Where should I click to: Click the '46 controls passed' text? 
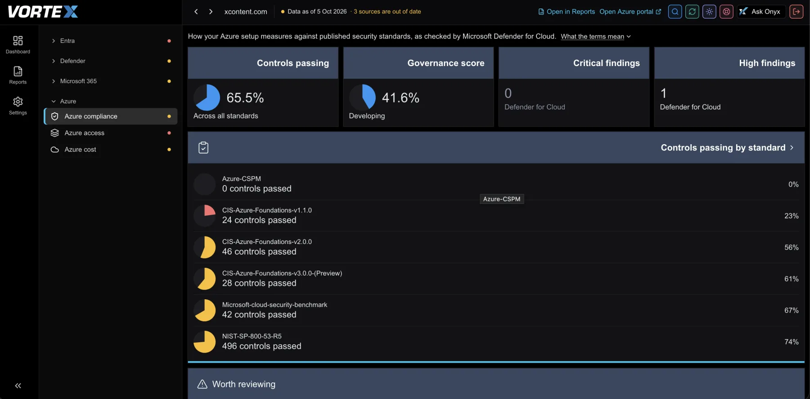259,252
